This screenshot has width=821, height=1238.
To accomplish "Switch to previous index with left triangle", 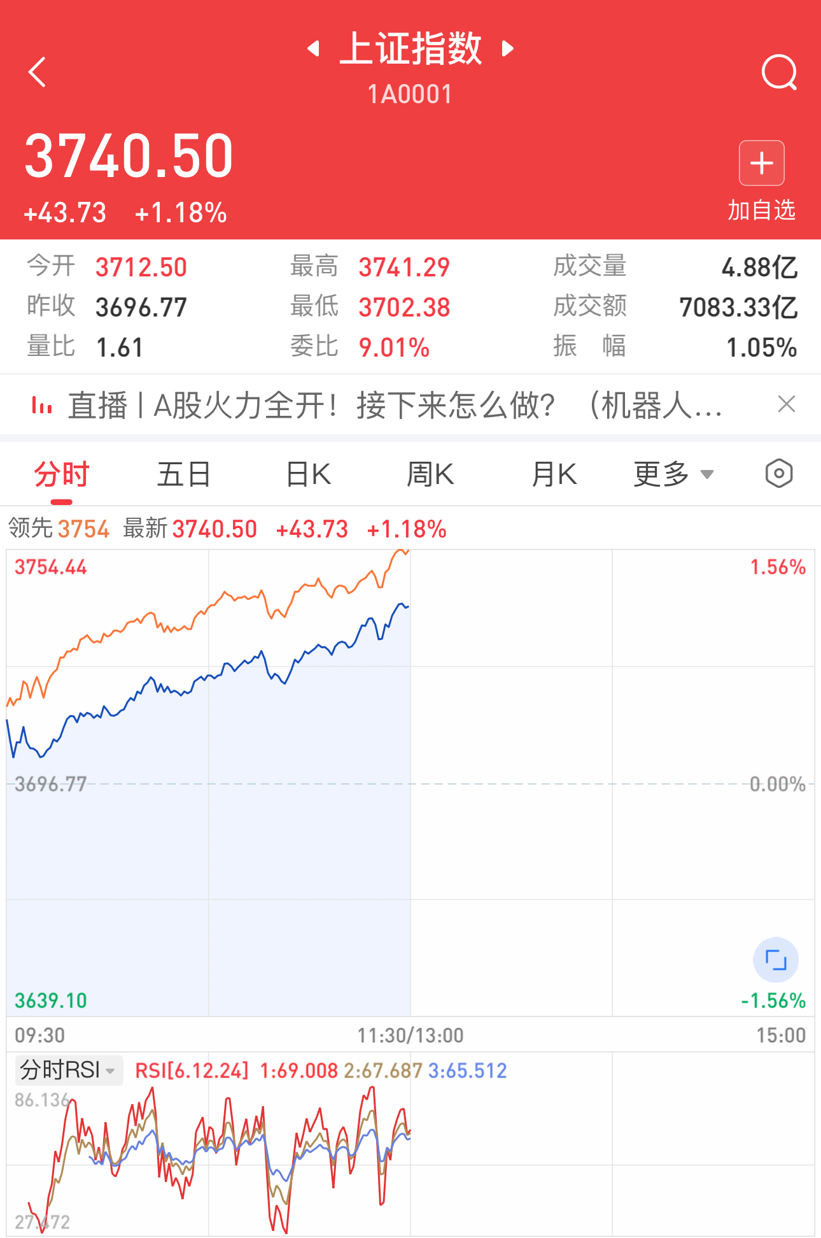I will click(313, 48).
